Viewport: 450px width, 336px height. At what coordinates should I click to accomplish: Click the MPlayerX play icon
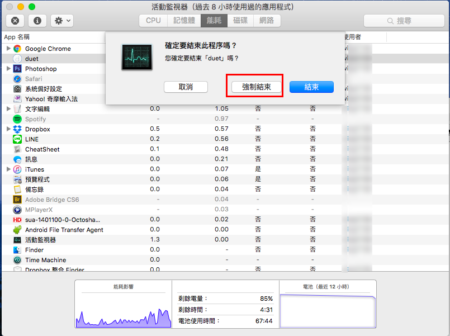tap(17, 210)
